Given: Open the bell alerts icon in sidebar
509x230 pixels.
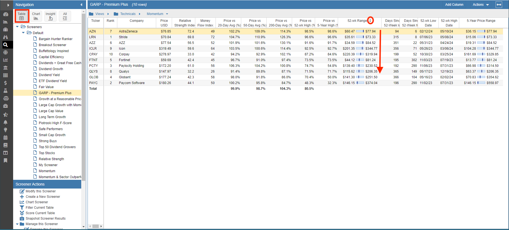Looking at the screenshot, I should [5, 122].
